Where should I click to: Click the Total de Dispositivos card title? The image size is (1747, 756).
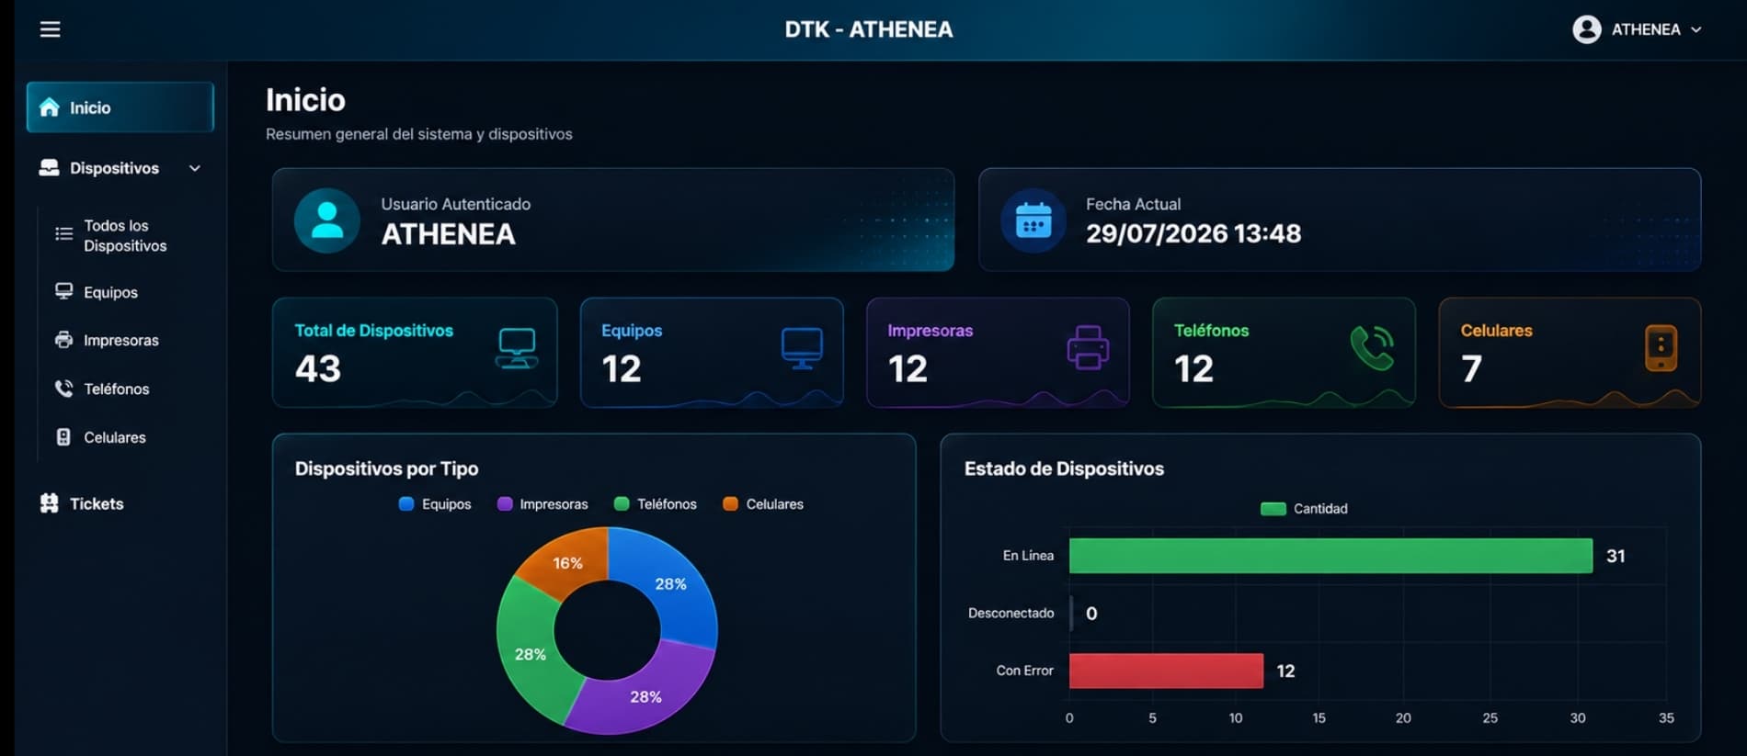[x=373, y=330]
